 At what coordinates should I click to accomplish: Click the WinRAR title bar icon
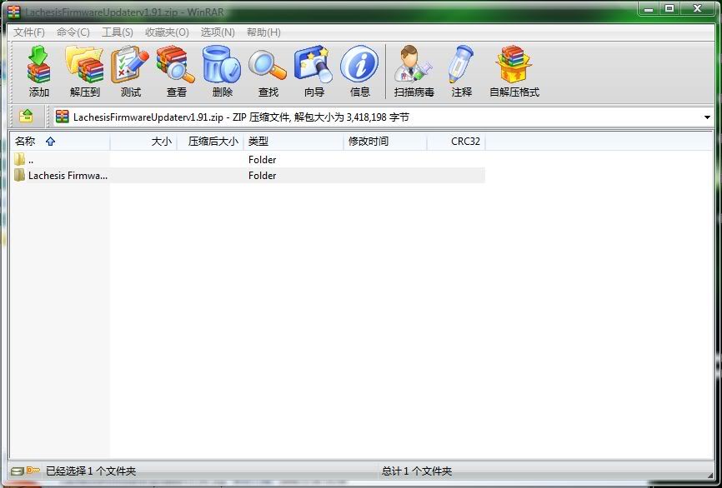(x=14, y=12)
